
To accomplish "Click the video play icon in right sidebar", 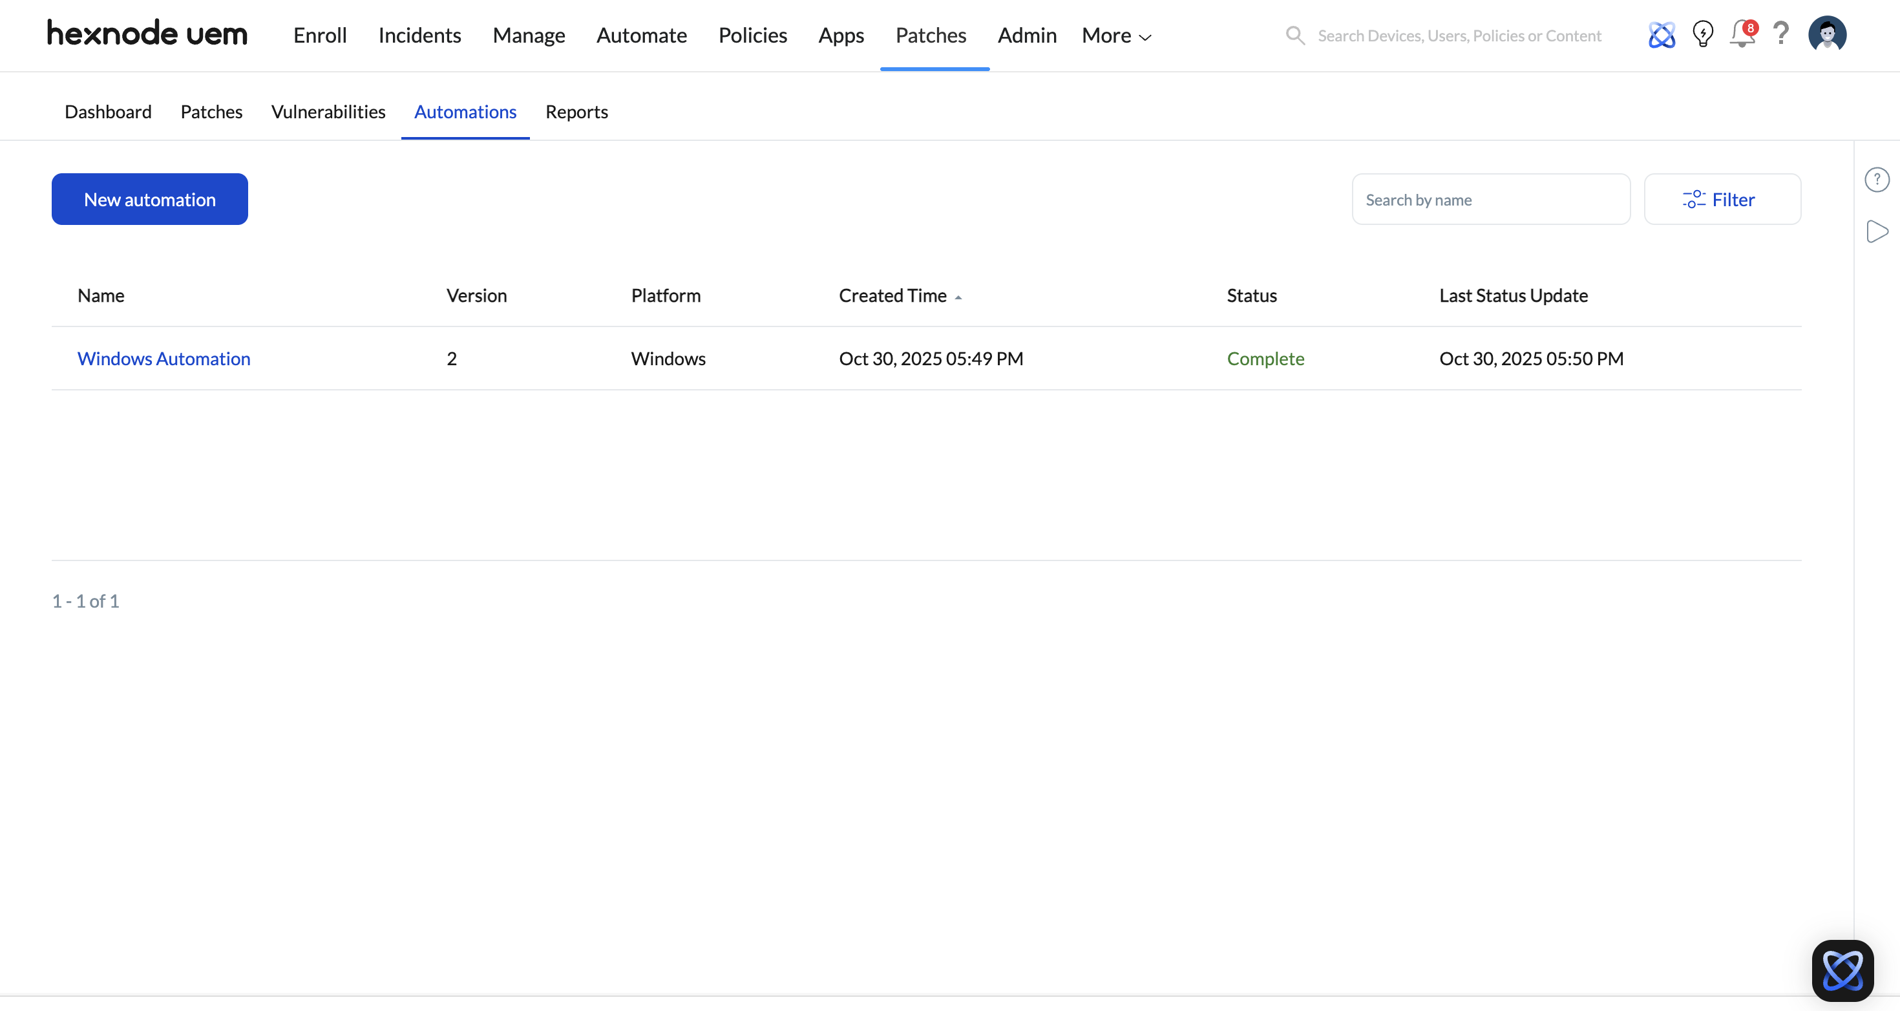I will click(1876, 231).
